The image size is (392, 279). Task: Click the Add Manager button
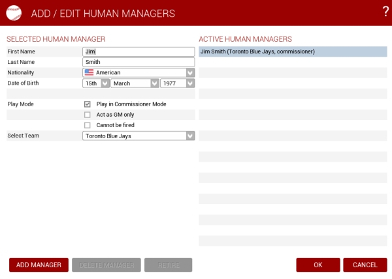pyautogui.click(x=39, y=265)
